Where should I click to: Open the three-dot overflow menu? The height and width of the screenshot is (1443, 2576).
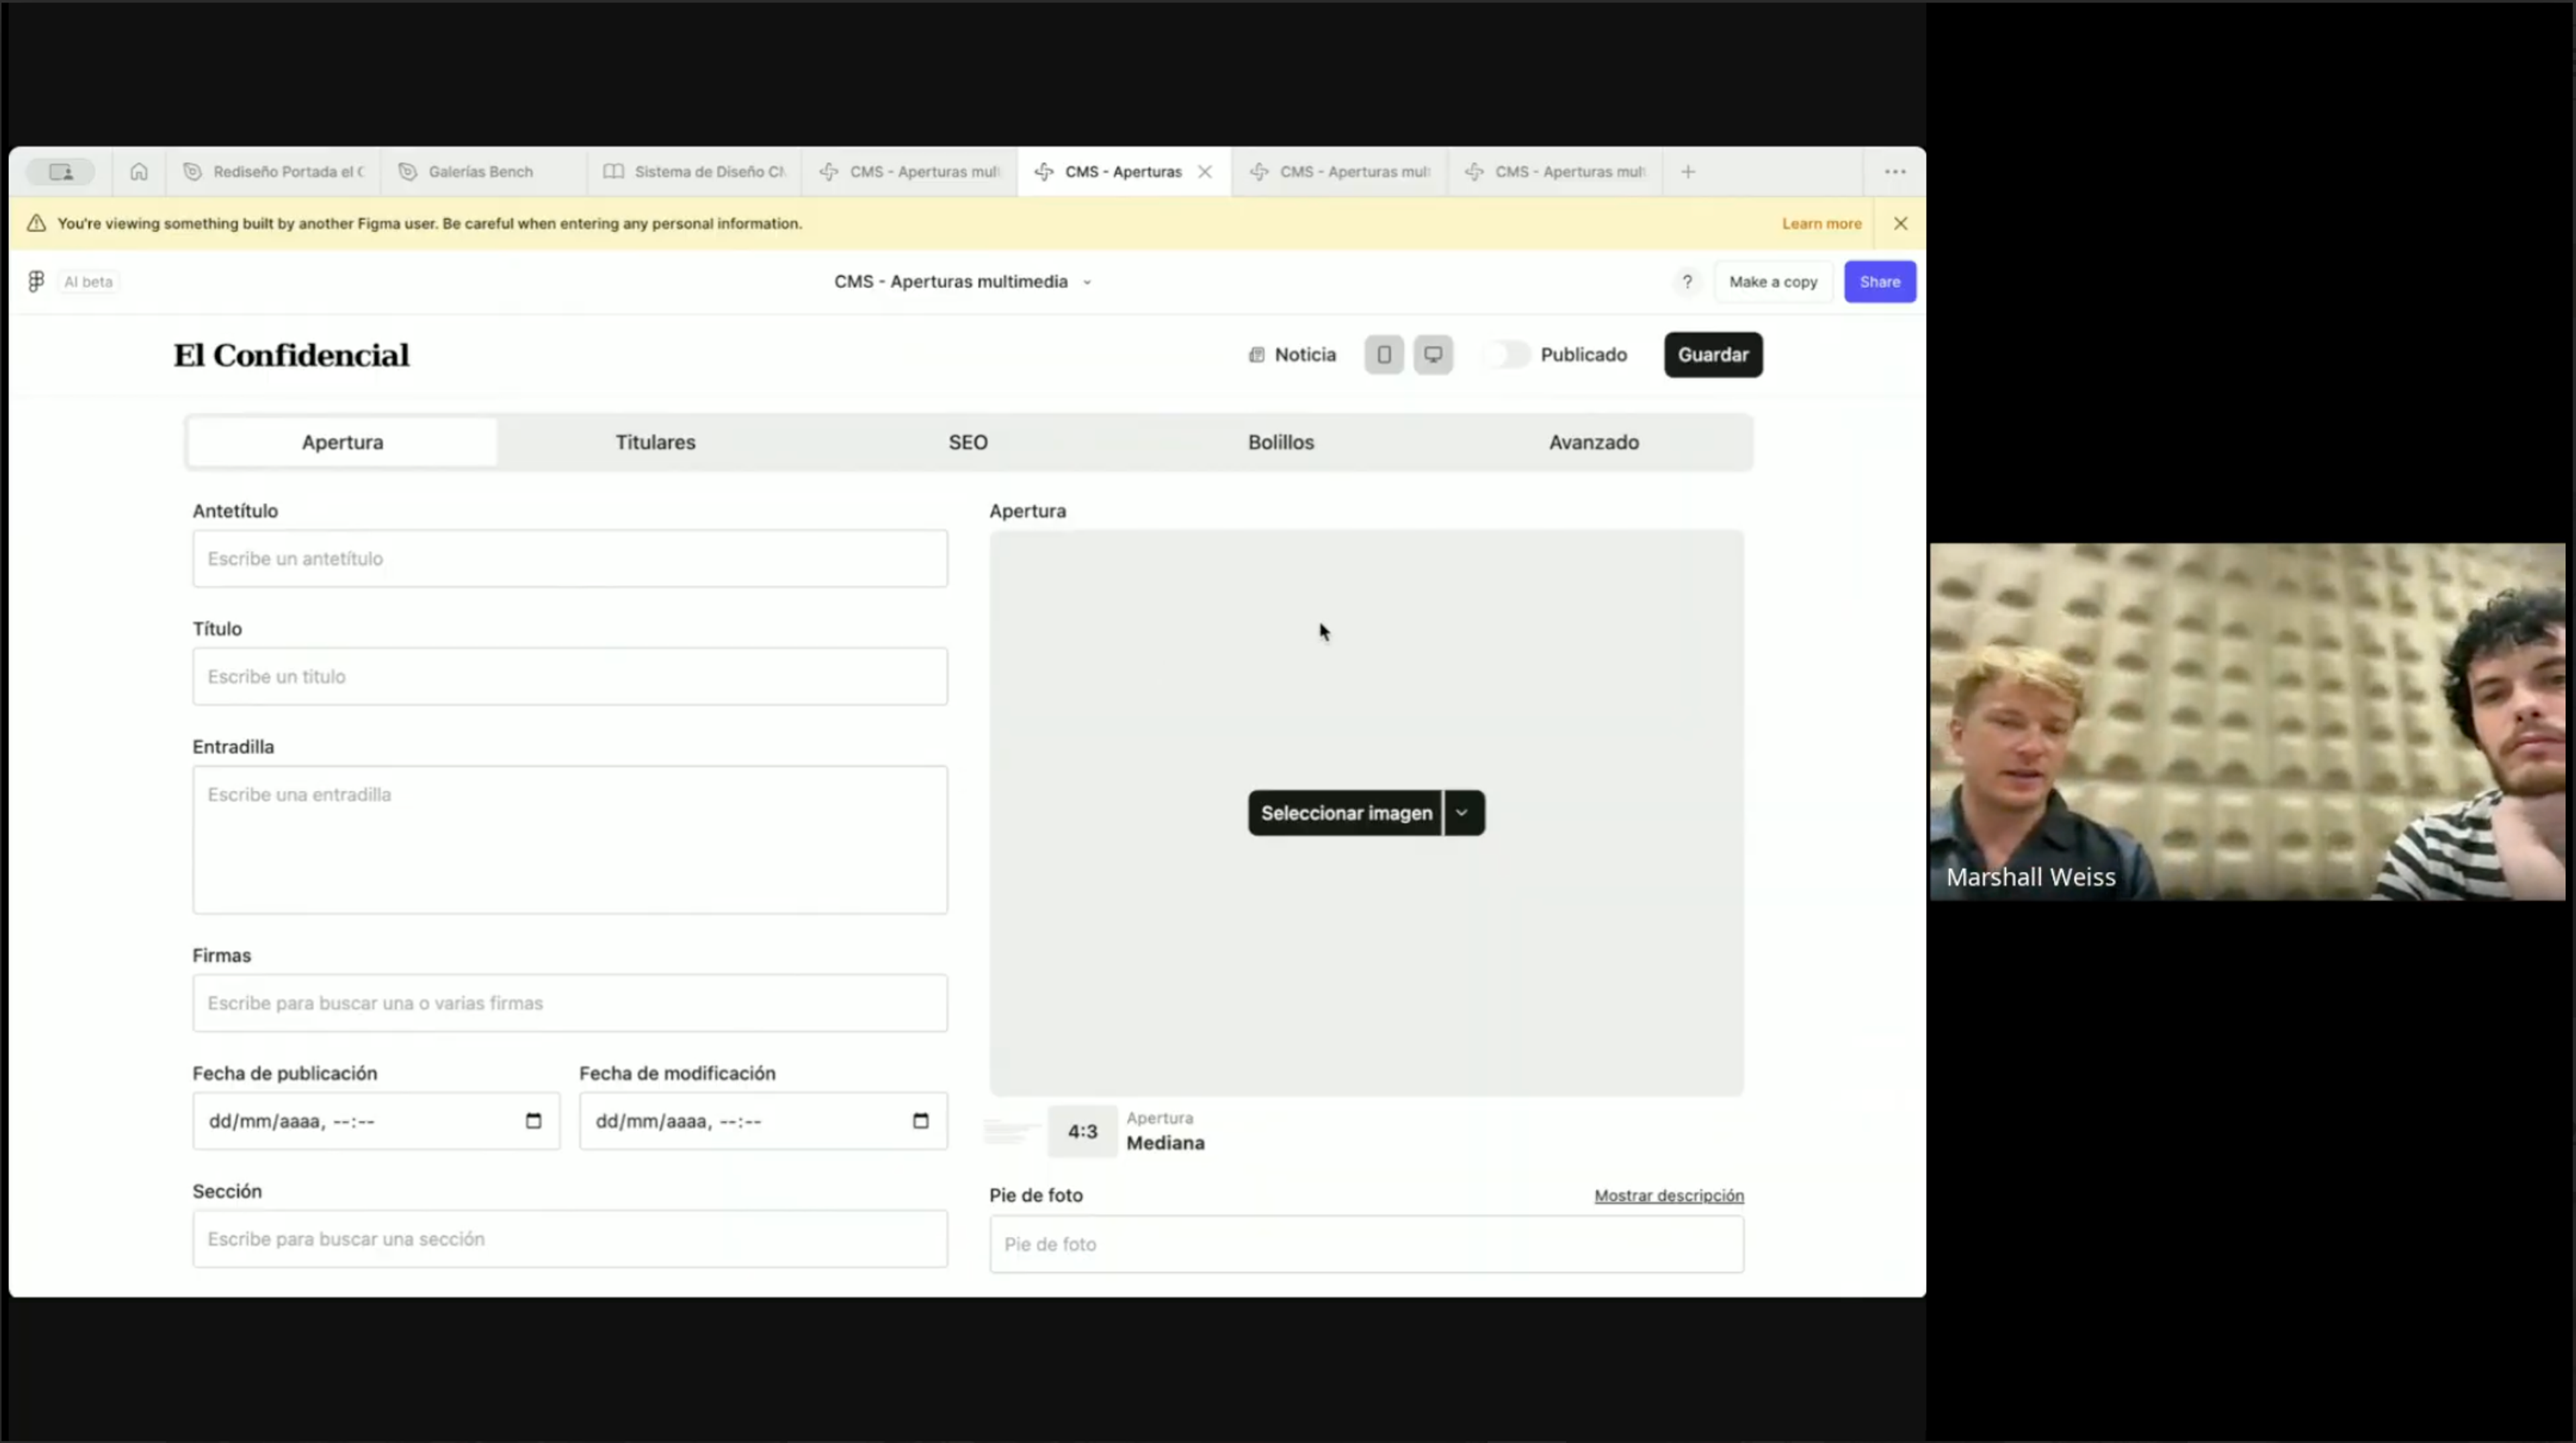1895,172
